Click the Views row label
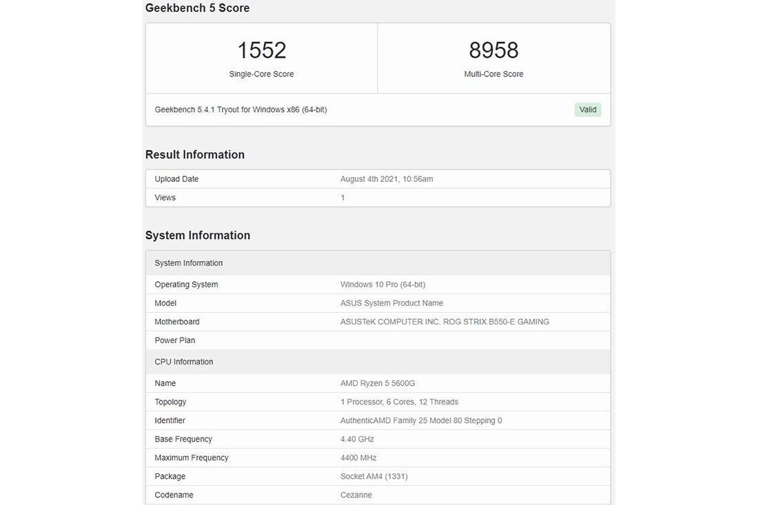The image size is (758, 505). (x=165, y=198)
